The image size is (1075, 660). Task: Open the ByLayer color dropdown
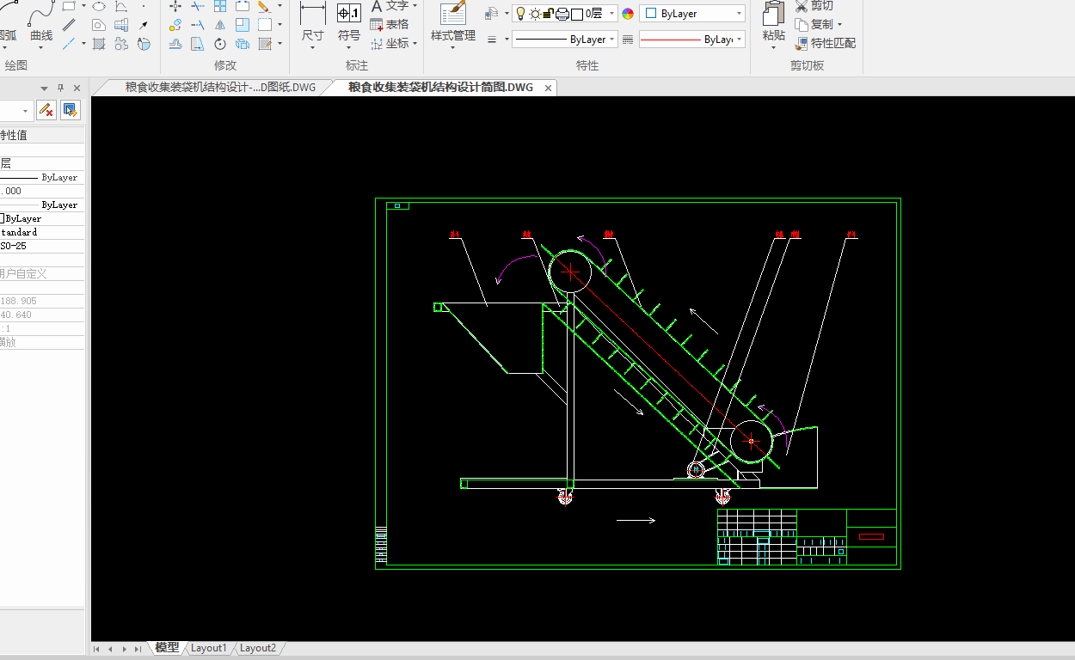(x=739, y=14)
